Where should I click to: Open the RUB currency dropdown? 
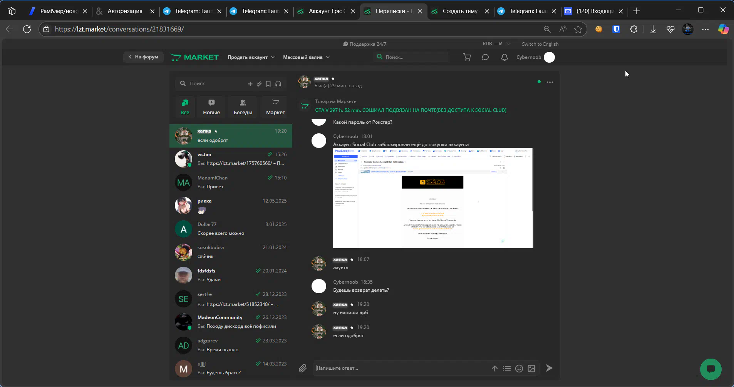click(x=496, y=44)
